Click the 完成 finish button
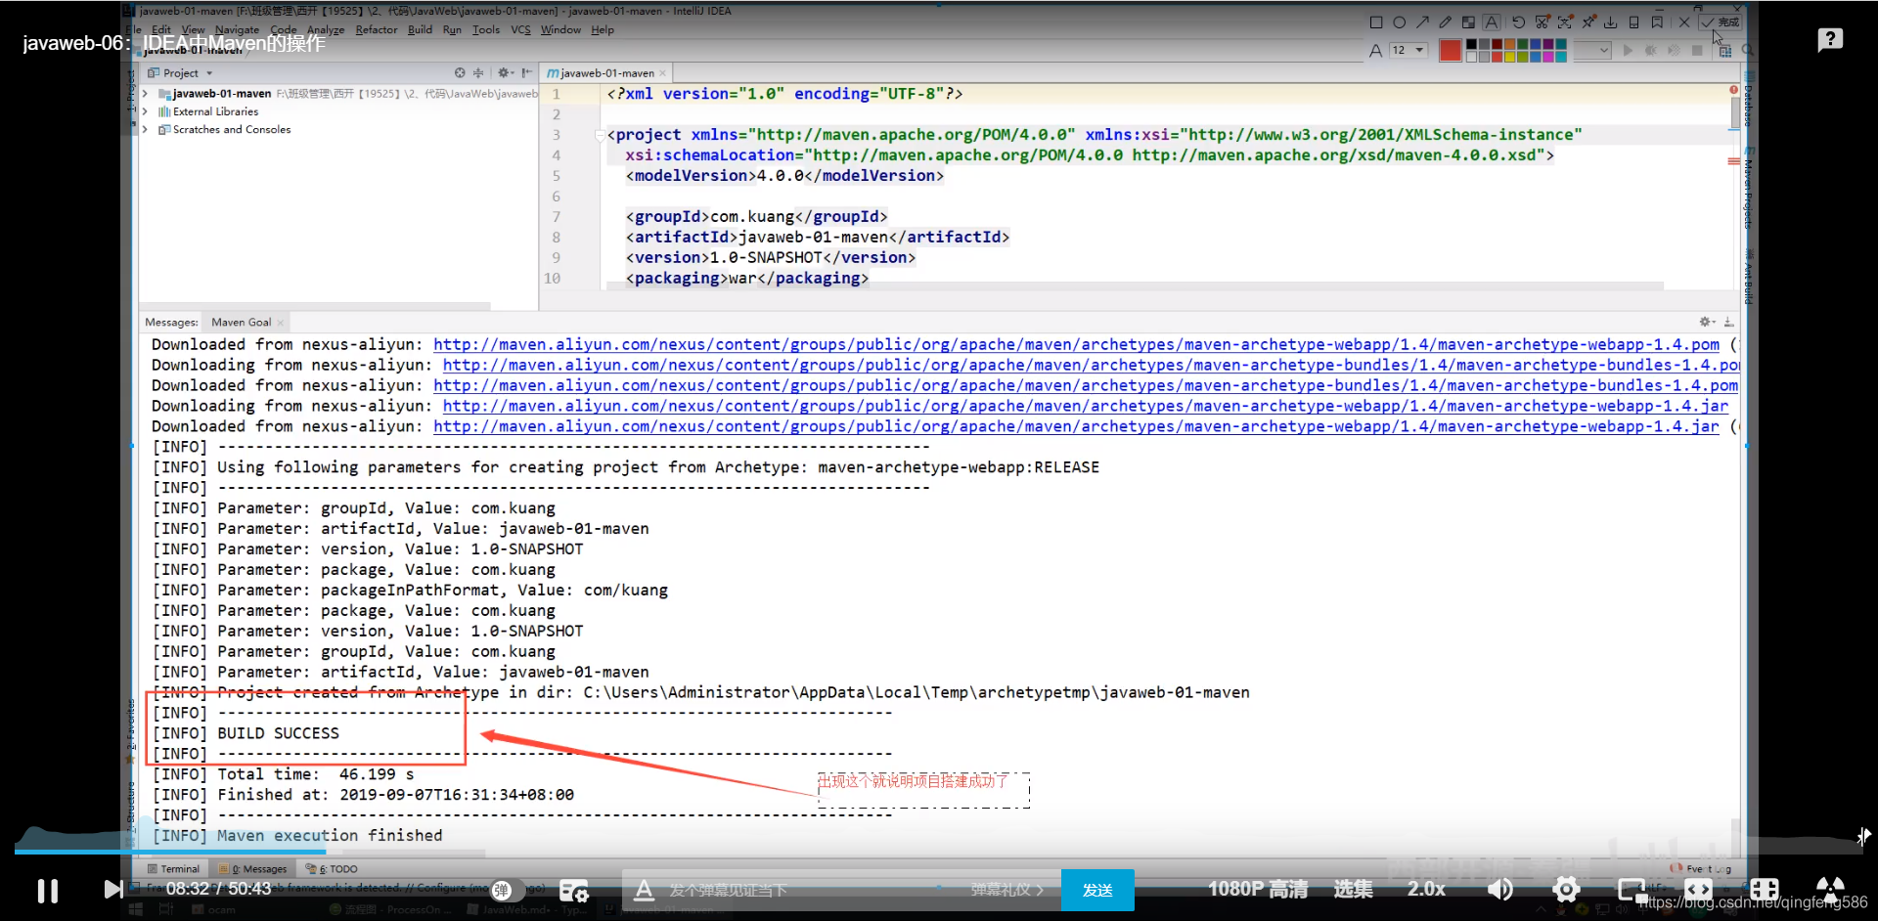The image size is (1878, 921). coord(1721,22)
